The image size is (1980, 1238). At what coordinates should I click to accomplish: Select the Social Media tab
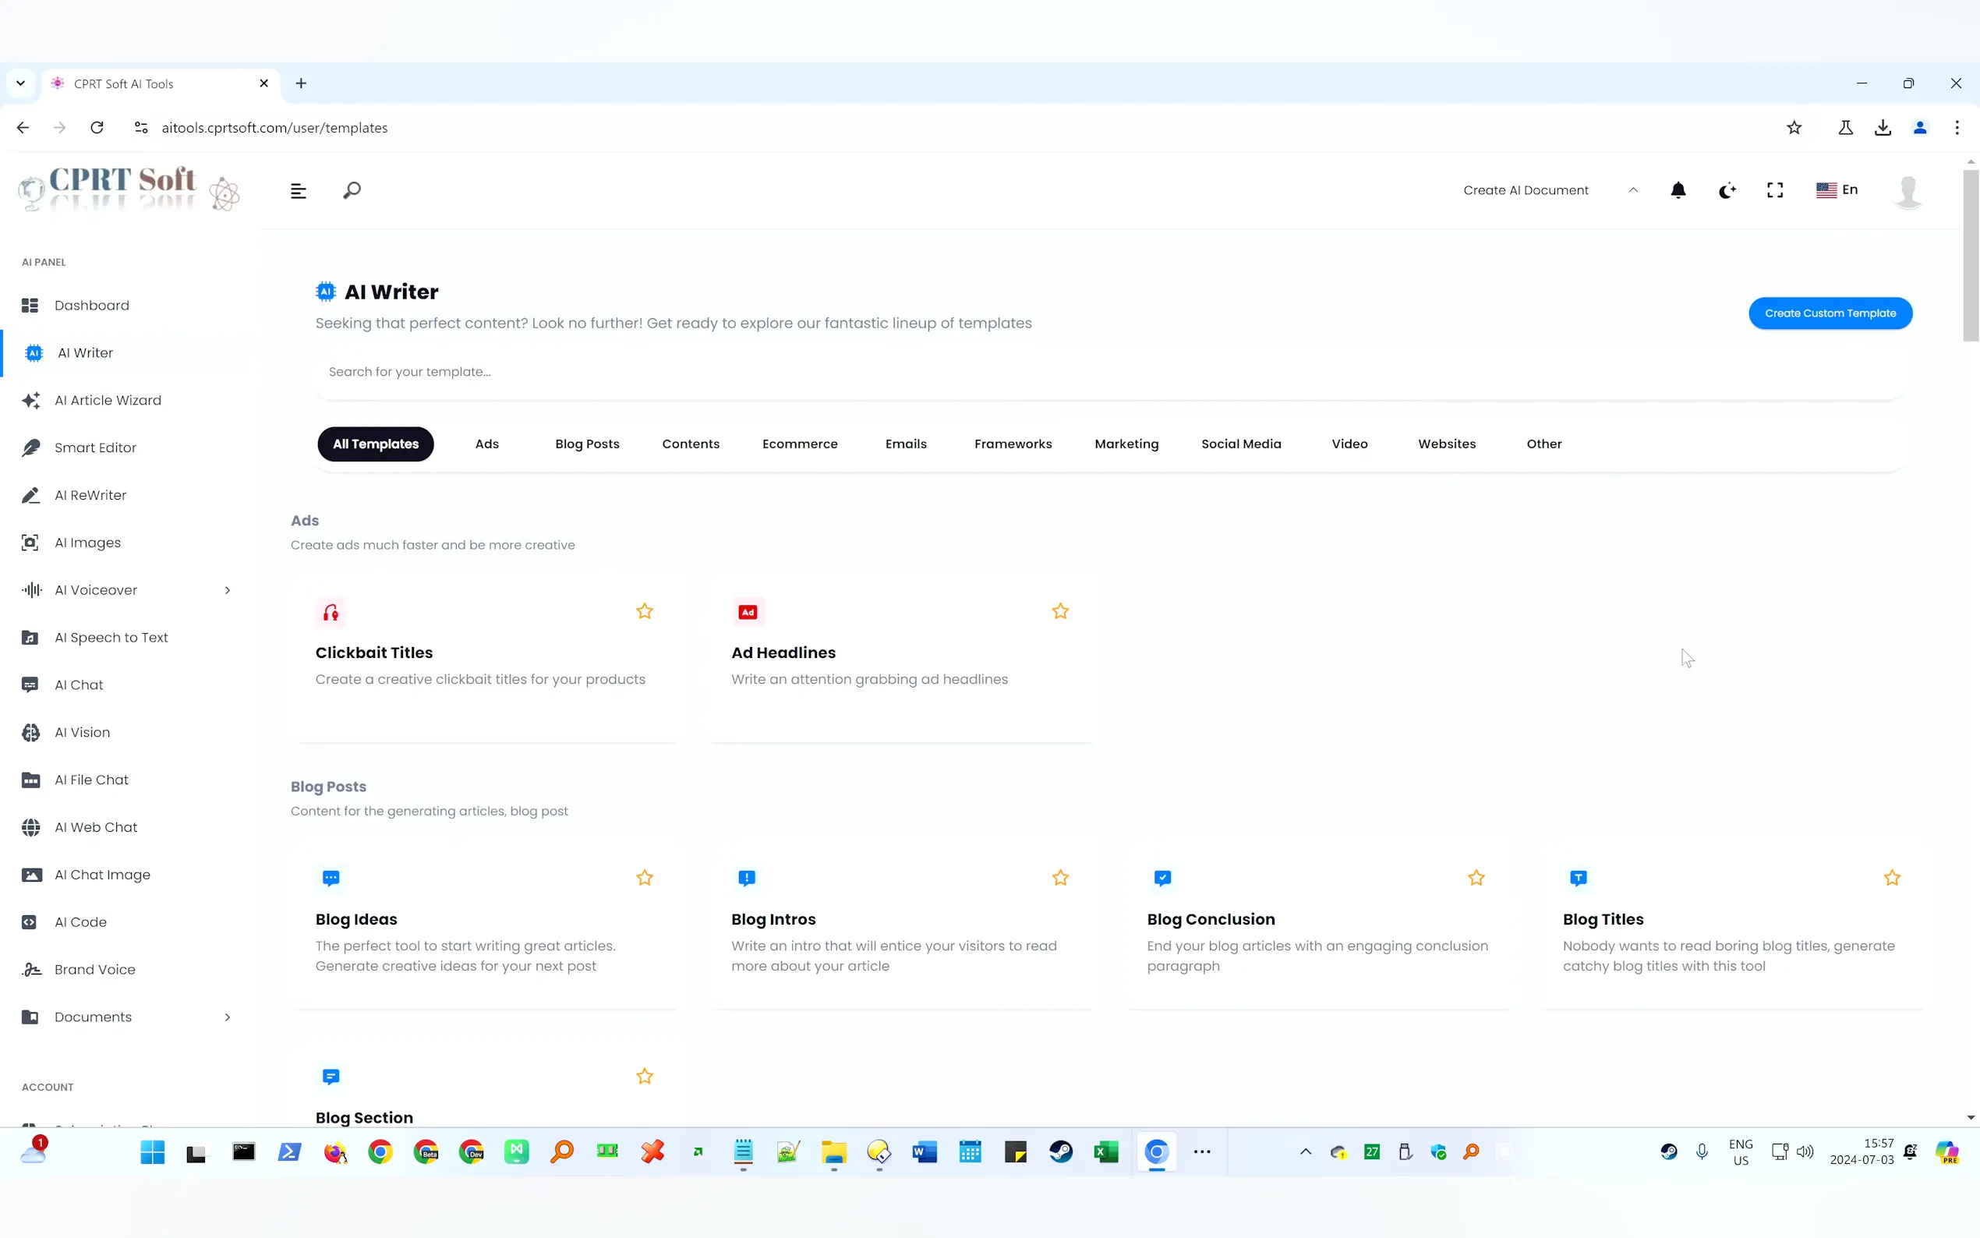click(1241, 444)
